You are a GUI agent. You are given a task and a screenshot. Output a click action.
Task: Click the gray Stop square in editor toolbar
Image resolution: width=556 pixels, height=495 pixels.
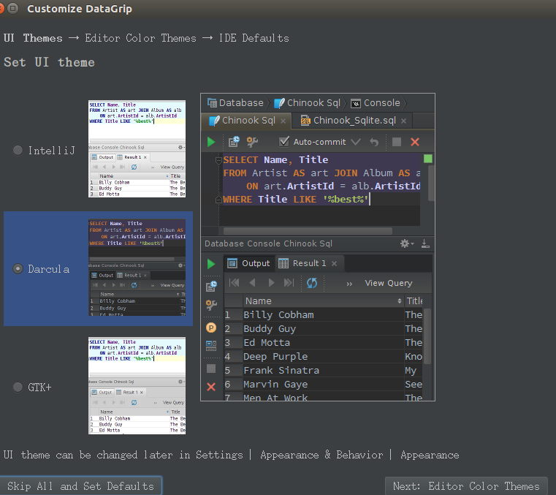397,142
